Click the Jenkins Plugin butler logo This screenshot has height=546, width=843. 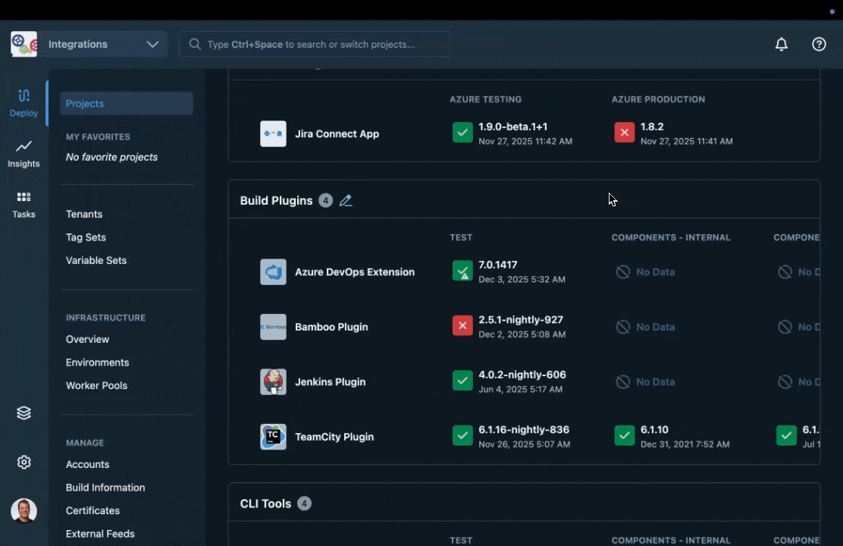pyautogui.click(x=273, y=381)
